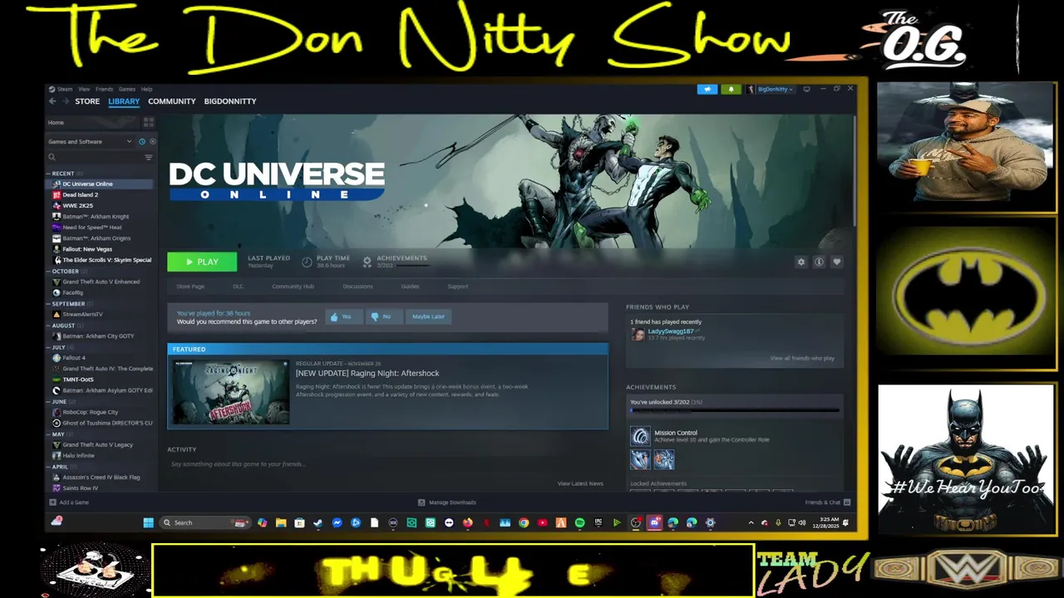The image size is (1064, 598).
Task: Launch DC Universe Online with Play button
Action: click(202, 262)
